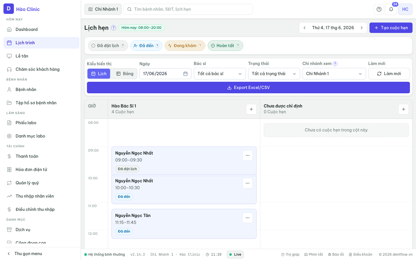
Task: Click the Lễ tân monitor icon
Action: 9,56
